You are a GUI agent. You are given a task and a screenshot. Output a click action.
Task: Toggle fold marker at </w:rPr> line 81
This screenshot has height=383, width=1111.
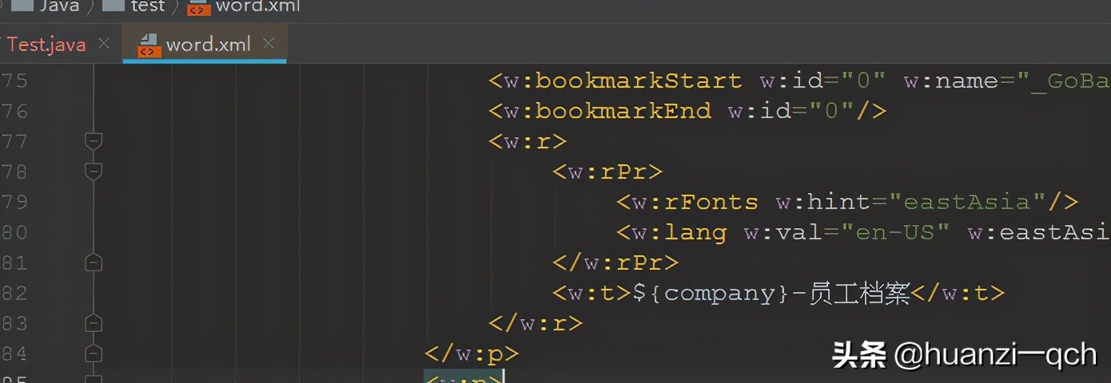pos(94,263)
